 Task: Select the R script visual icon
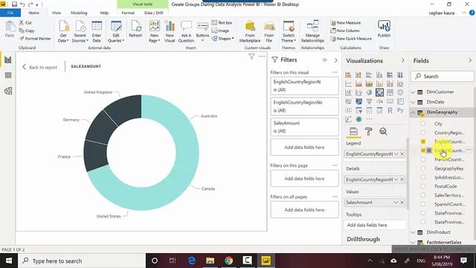coord(390,110)
